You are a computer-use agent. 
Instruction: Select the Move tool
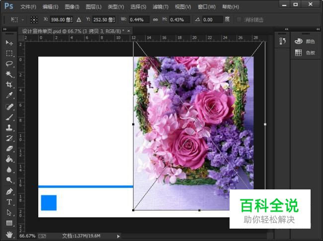click(9, 43)
